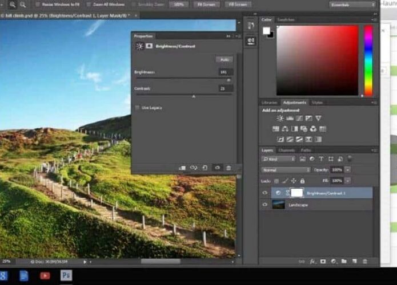The width and height of the screenshot is (397, 285).
Task: View previous state in Properties panel
Action: click(194, 168)
